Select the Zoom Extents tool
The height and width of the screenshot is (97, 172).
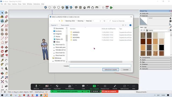2,82
